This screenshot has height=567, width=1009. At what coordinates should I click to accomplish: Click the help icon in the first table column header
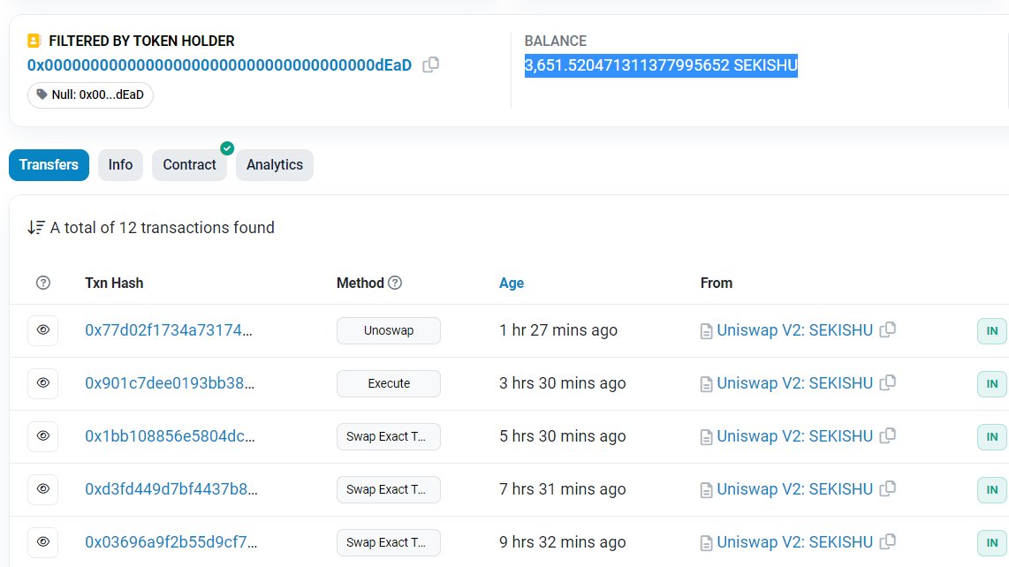(x=43, y=283)
